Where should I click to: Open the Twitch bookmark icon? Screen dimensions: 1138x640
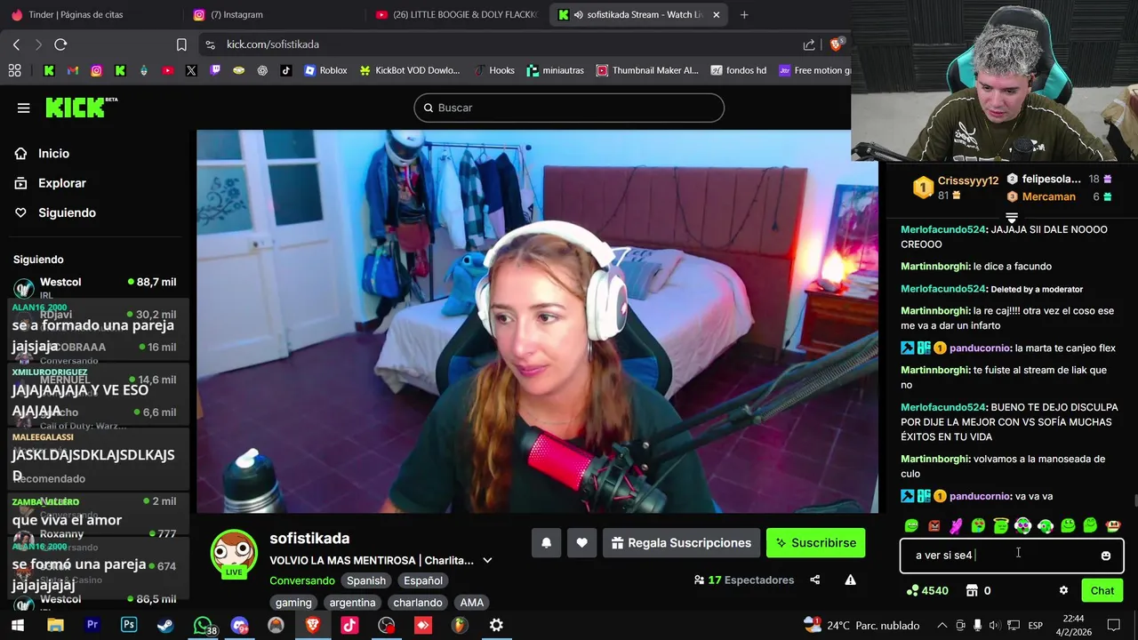[214, 70]
